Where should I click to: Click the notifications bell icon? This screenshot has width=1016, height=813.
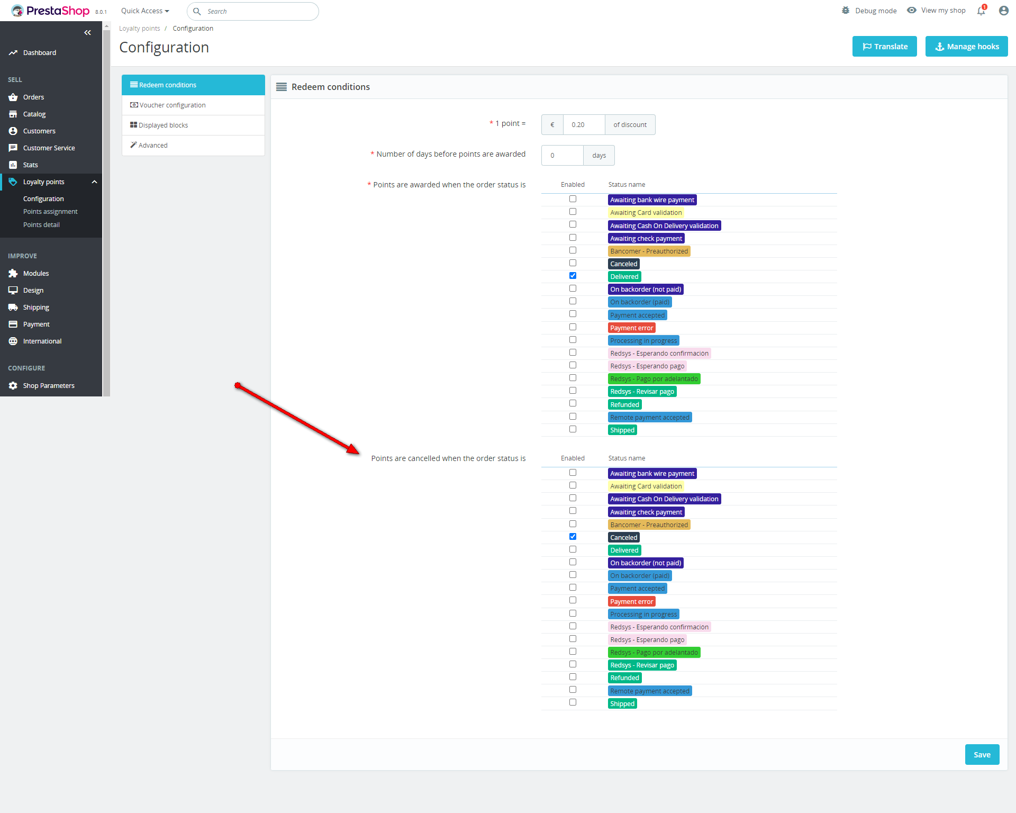[981, 11]
